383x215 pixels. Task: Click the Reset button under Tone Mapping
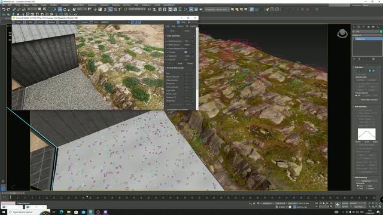180,63
